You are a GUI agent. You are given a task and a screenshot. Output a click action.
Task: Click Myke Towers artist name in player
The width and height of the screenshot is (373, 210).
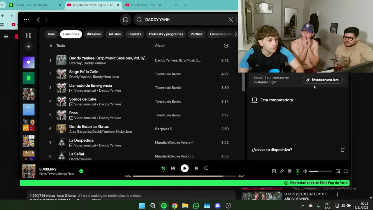point(47,174)
